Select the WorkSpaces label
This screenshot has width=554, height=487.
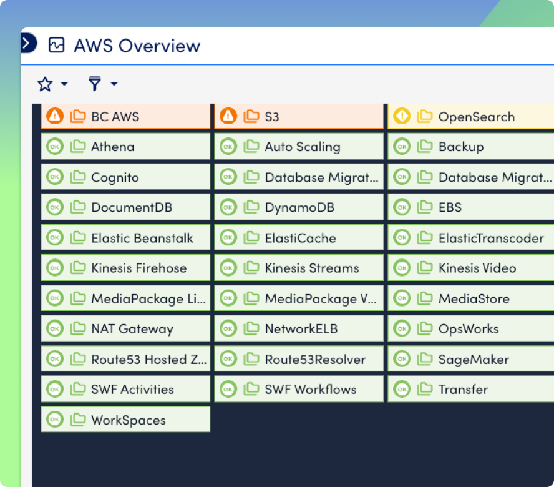[129, 421]
